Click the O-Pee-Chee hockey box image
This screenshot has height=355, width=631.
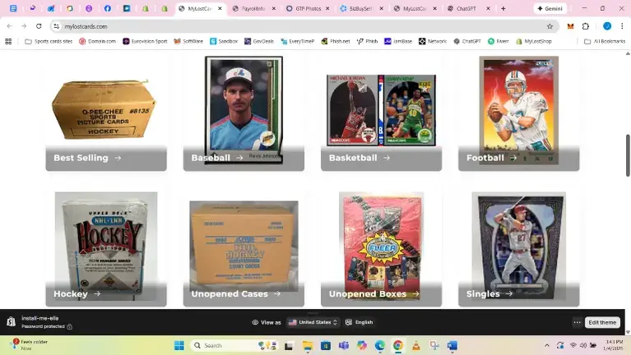[104, 110]
